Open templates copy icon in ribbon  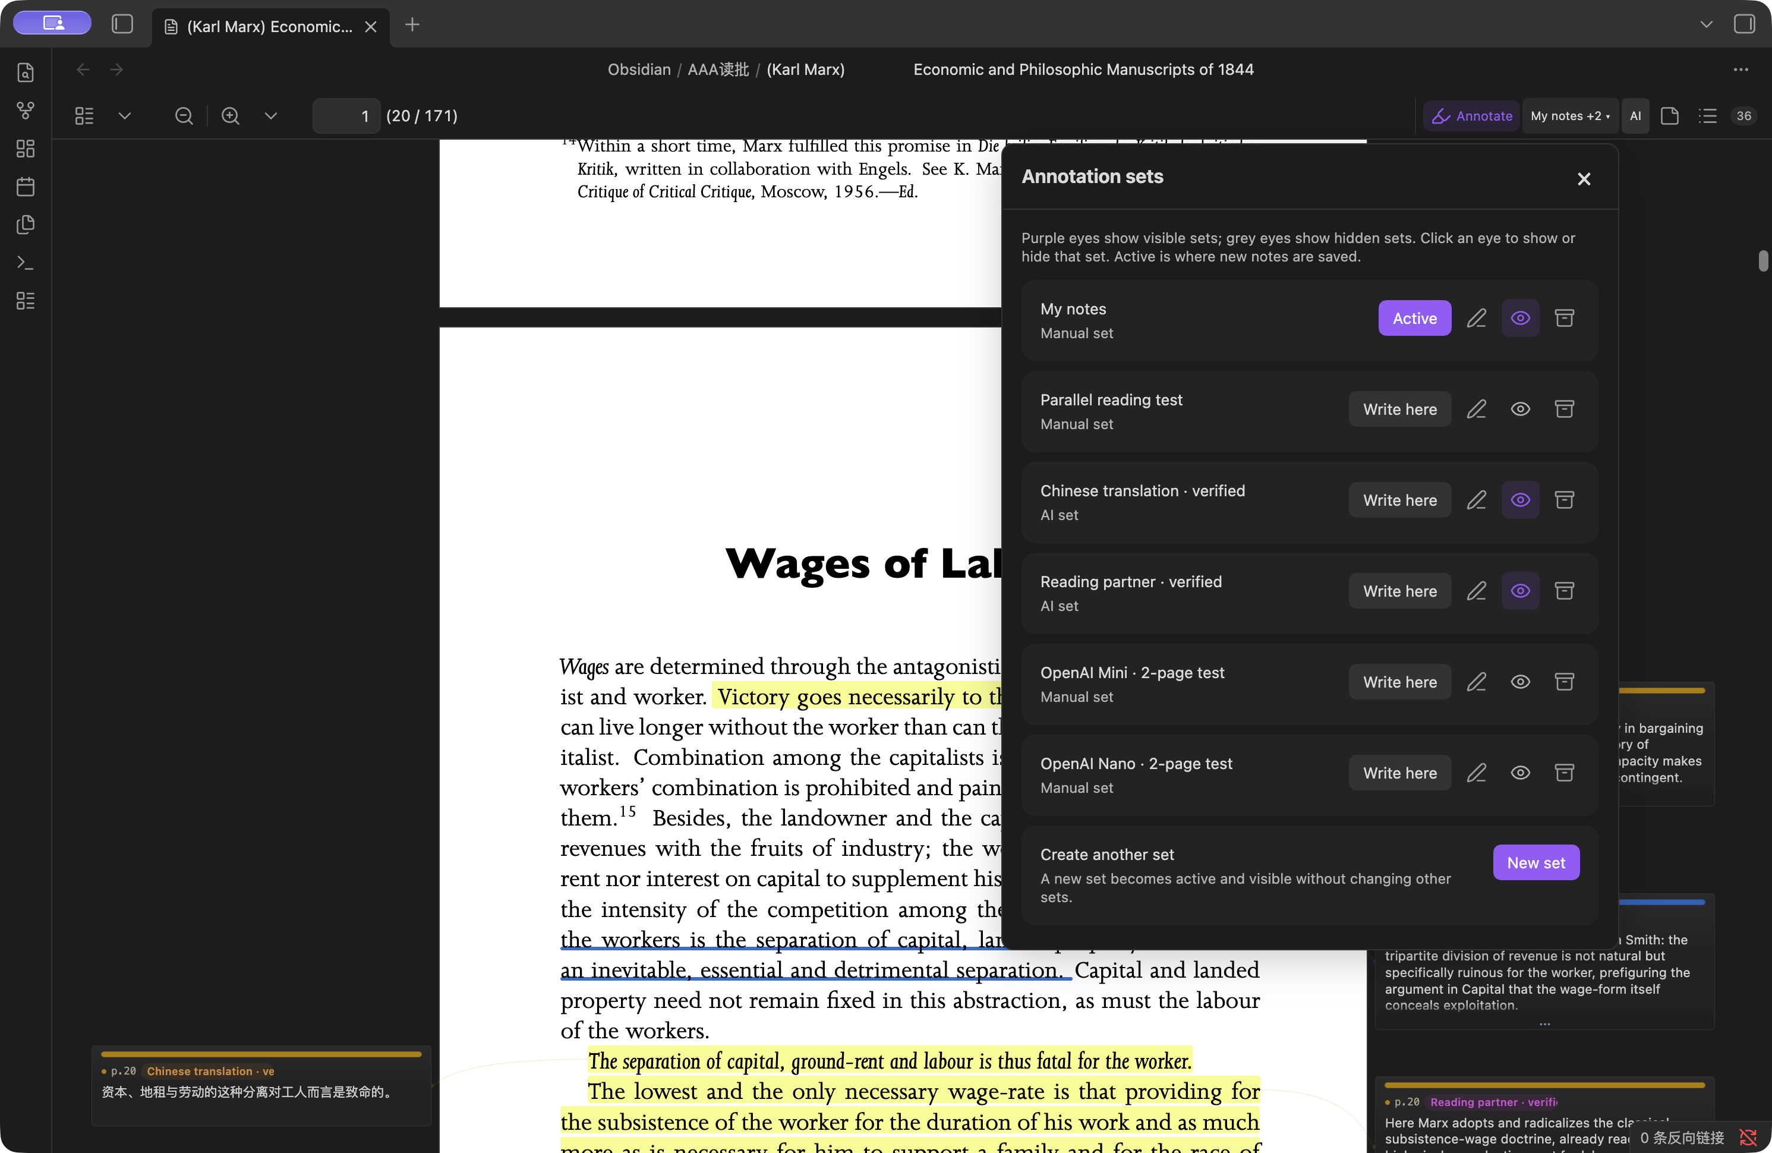[26, 224]
